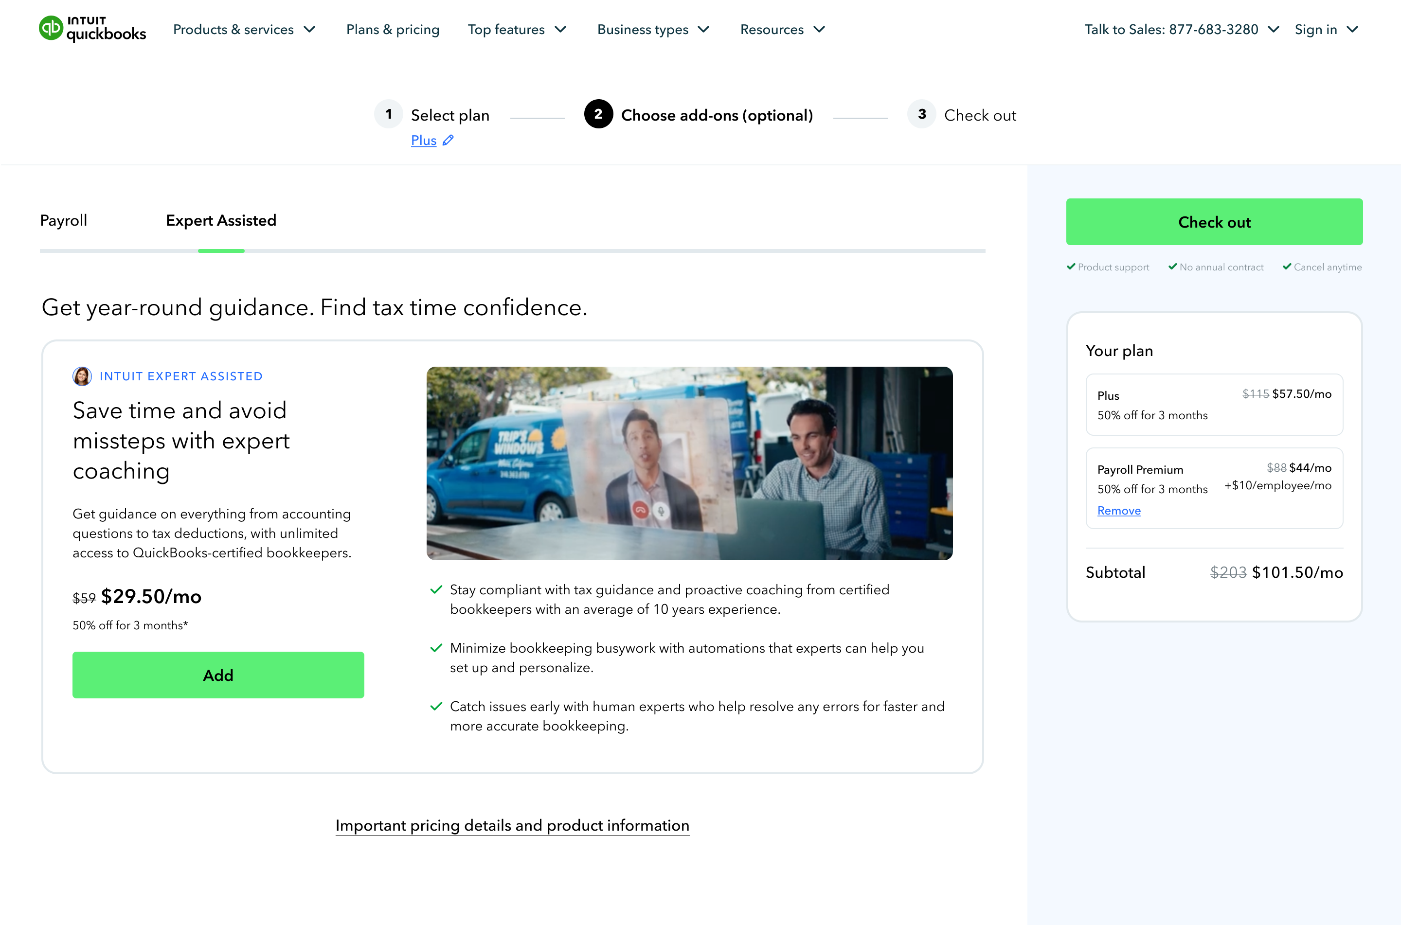Go to Plans & pricing page
The height and width of the screenshot is (925, 1401).
(393, 30)
